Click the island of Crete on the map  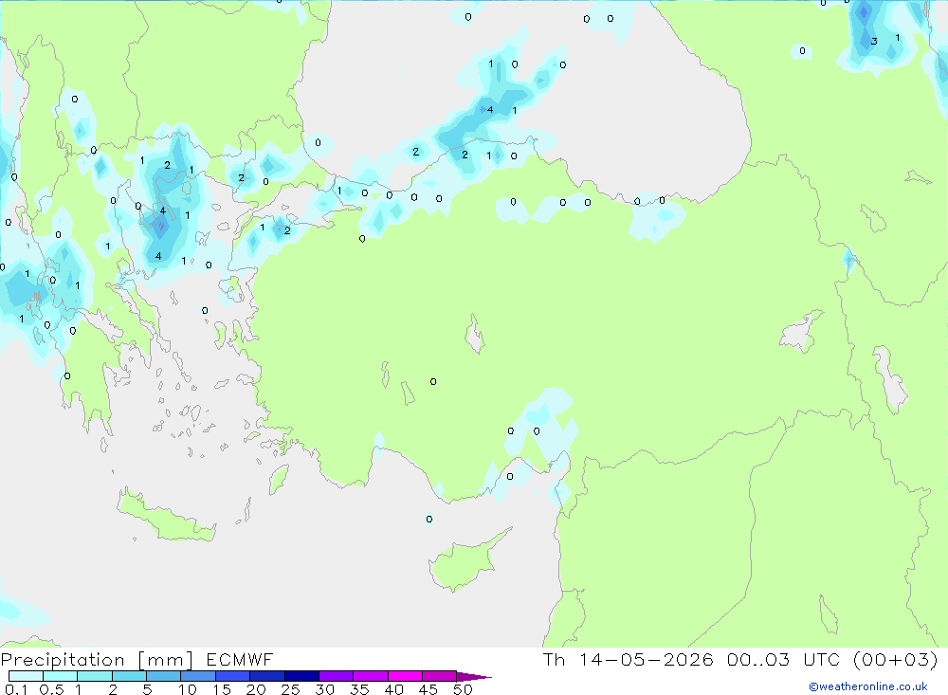coord(164,517)
